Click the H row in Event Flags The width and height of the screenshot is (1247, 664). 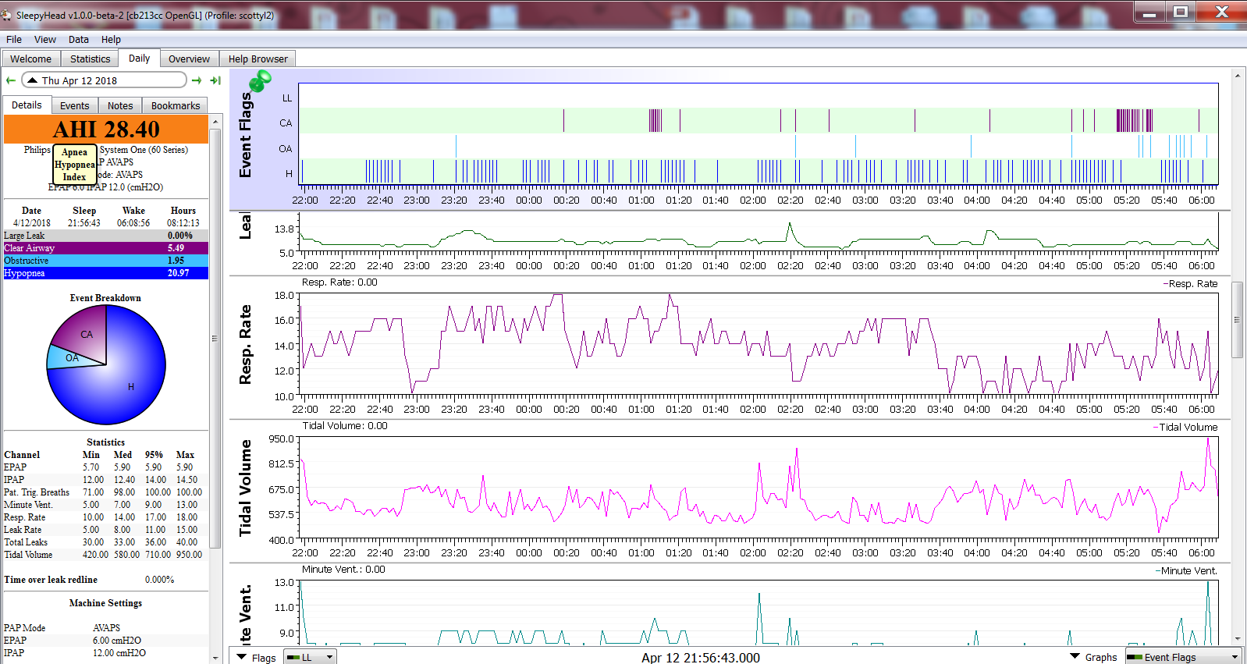(758, 172)
